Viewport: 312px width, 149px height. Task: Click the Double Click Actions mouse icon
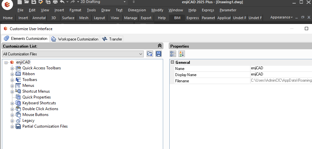(x=18, y=109)
